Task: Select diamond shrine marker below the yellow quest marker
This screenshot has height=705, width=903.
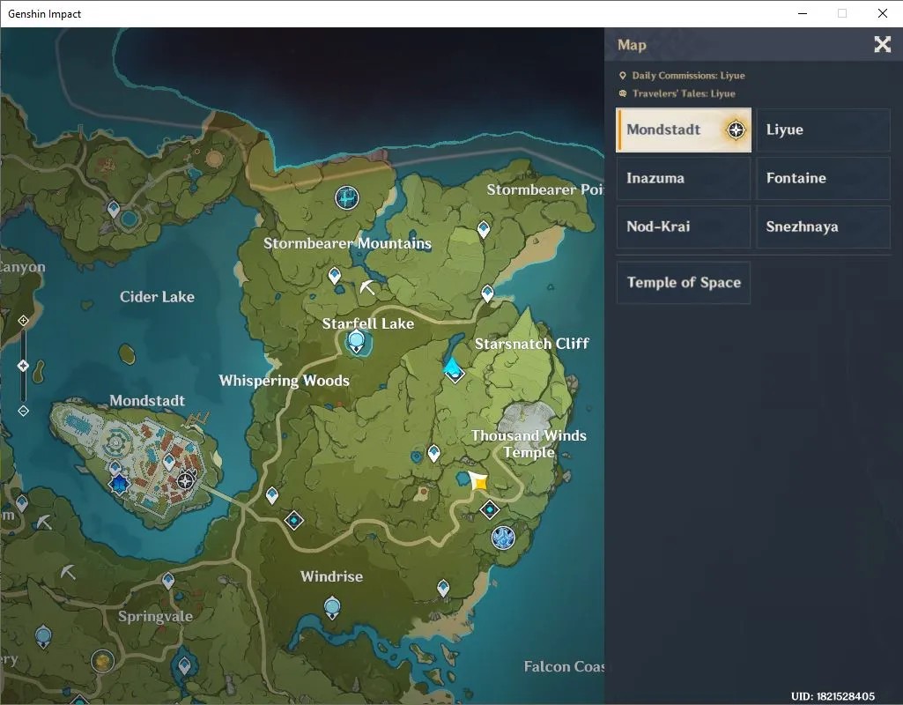Action: tap(490, 509)
